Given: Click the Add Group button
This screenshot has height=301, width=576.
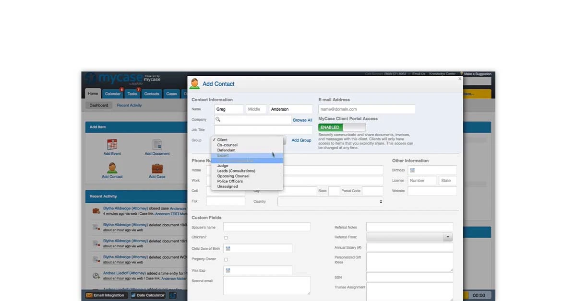Looking at the screenshot, I should coord(301,140).
